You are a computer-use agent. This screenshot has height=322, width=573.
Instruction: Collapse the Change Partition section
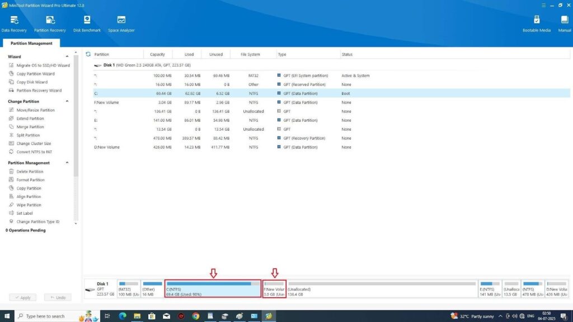[x=68, y=102]
